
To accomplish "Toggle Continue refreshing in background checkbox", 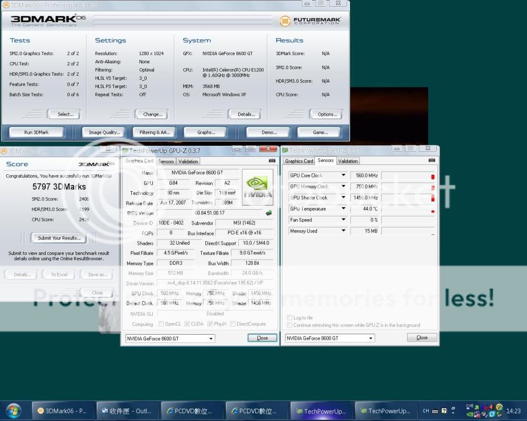I will (290, 325).
